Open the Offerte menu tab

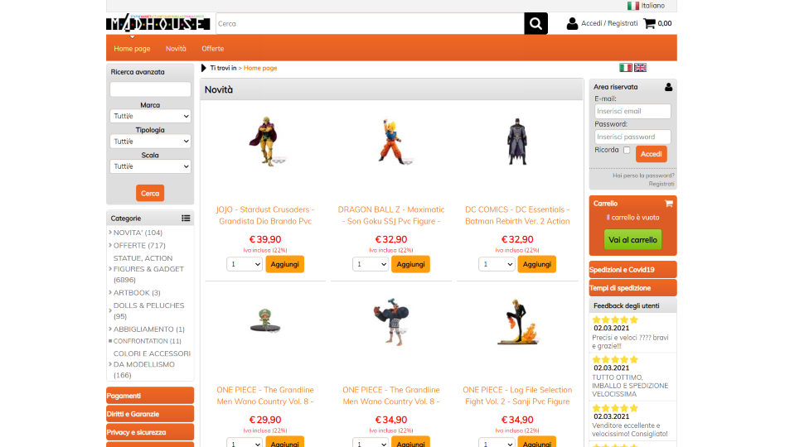(213, 49)
